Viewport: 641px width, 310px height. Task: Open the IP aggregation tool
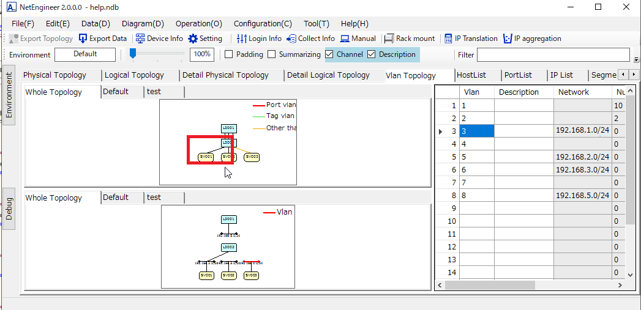coord(508,39)
